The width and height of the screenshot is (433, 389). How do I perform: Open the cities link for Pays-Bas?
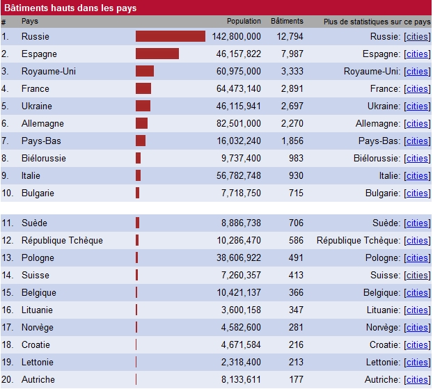click(x=417, y=141)
